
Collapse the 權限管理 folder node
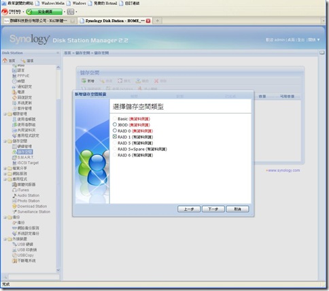click(x=5, y=114)
